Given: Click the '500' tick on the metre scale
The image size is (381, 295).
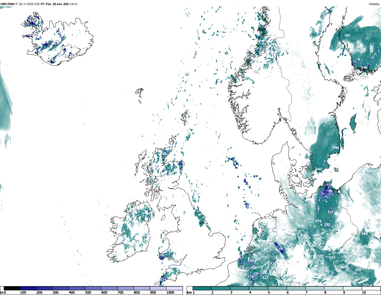Looking at the screenshot, I should (x=88, y=293).
